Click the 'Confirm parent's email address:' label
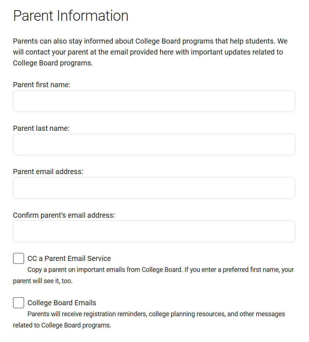Screen dimensions: 309x342 [64, 215]
